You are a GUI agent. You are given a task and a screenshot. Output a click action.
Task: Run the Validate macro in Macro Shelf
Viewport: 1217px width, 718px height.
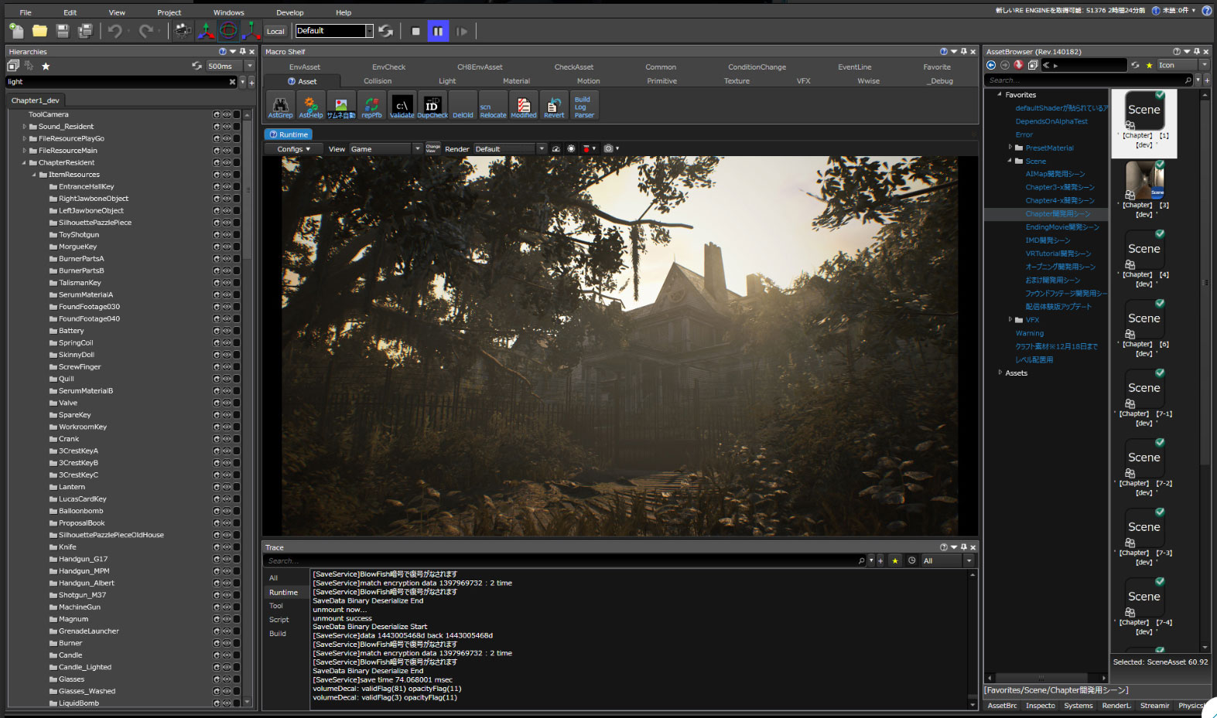(x=402, y=106)
